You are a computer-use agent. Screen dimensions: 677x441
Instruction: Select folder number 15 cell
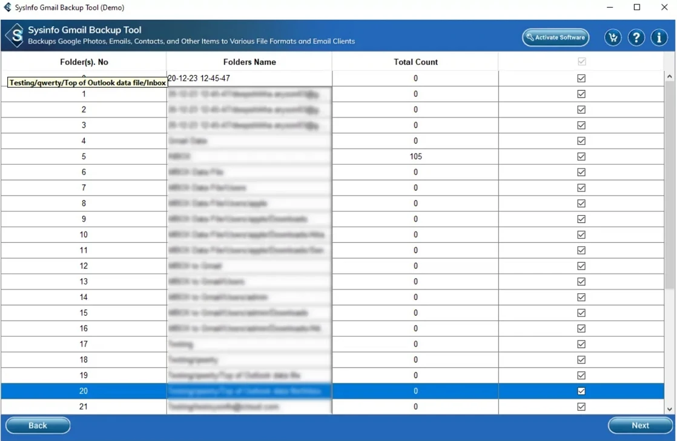coord(84,313)
